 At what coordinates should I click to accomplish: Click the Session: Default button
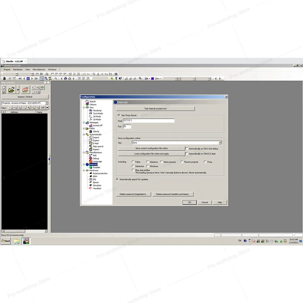(x=25, y=97)
